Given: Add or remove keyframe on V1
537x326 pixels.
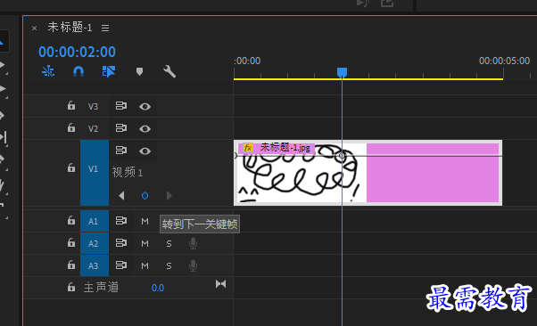Looking at the screenshot, I should pyautogui.click(x=145, y=196).
